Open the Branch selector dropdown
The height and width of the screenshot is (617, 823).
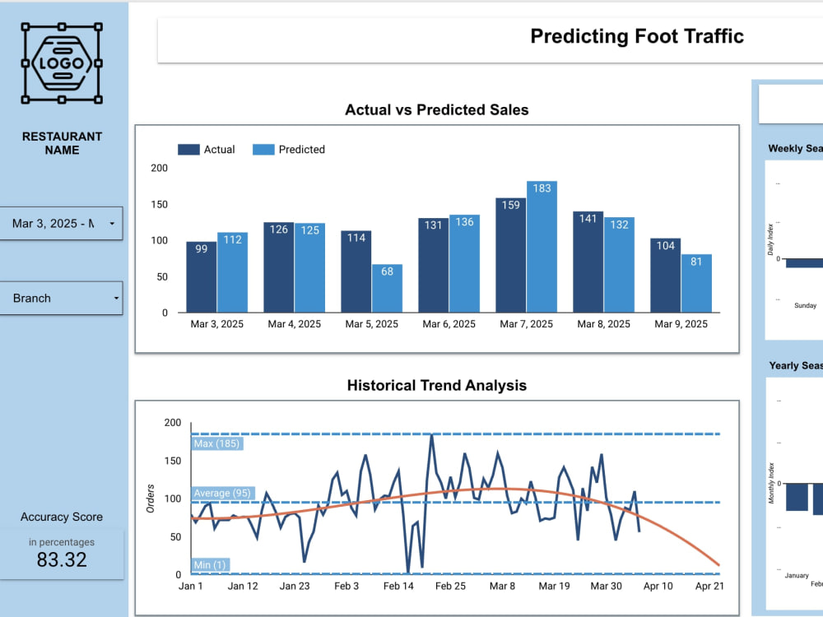point(62,298)
